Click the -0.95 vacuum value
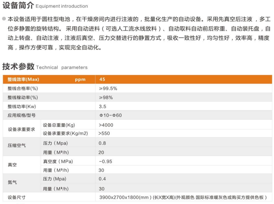The height and width of the screenshot is (204, 274). pyautogui.click(x=106, y=161)
